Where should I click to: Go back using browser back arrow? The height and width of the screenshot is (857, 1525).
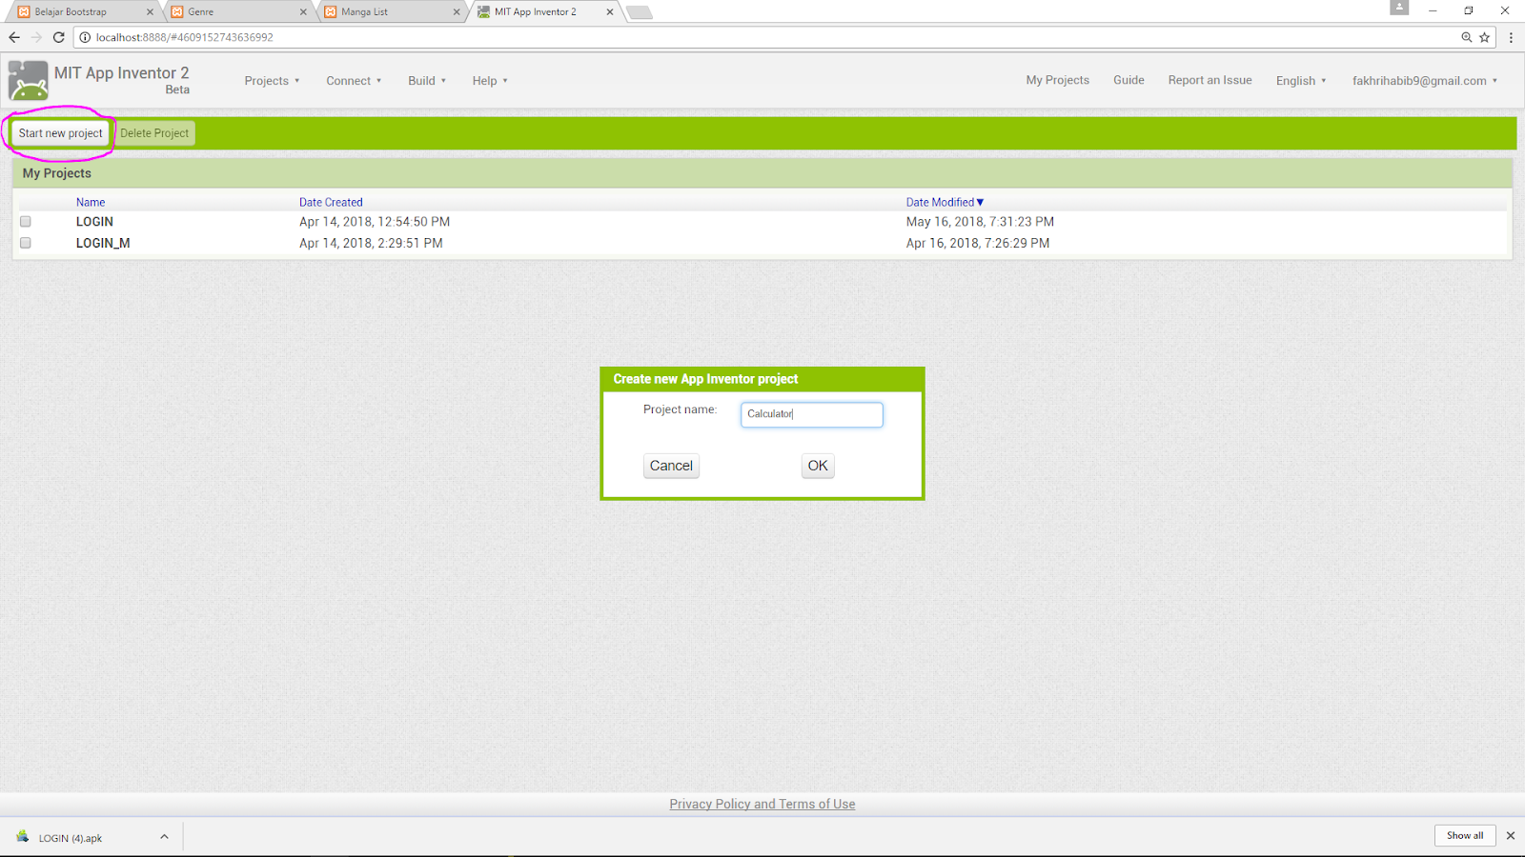tap(14, 37)
